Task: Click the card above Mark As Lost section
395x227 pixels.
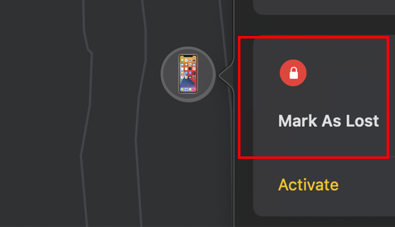Action: (325, 6)
